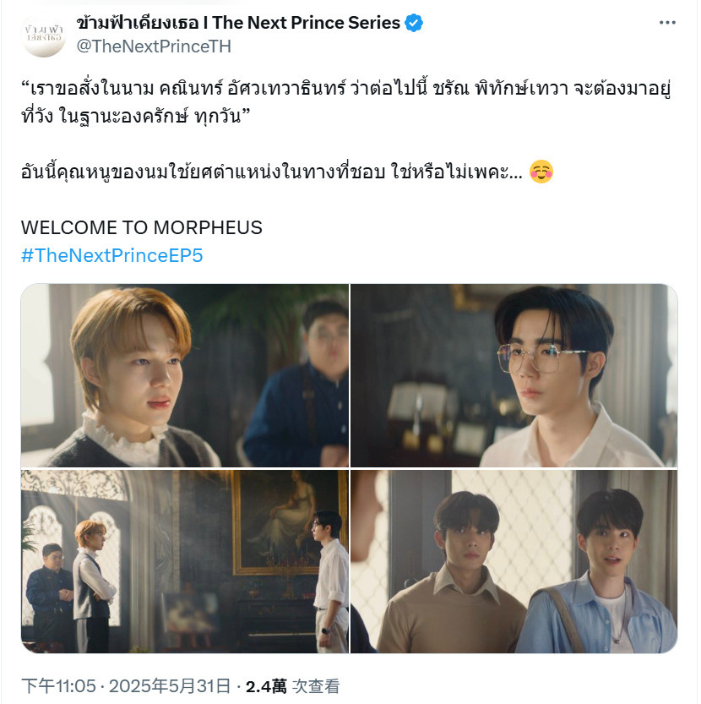Open the photo of two men in beige and blue
Screen dimensions: 701x704
[514, 561]
